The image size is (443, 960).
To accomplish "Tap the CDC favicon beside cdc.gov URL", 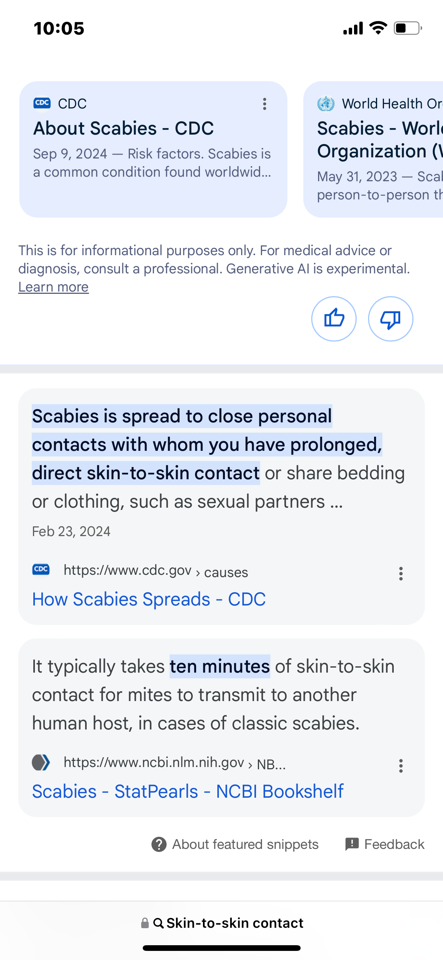I will click(x=41, y=569).
